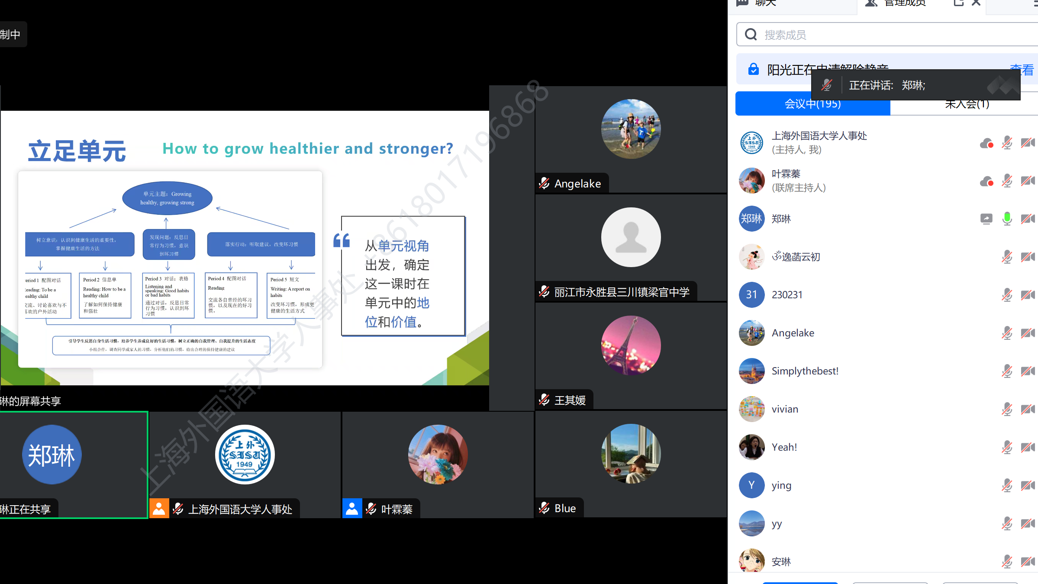Click camera-off icon for vivian
Viewport: 1038px width, 584px height.
pos(1028,410)
